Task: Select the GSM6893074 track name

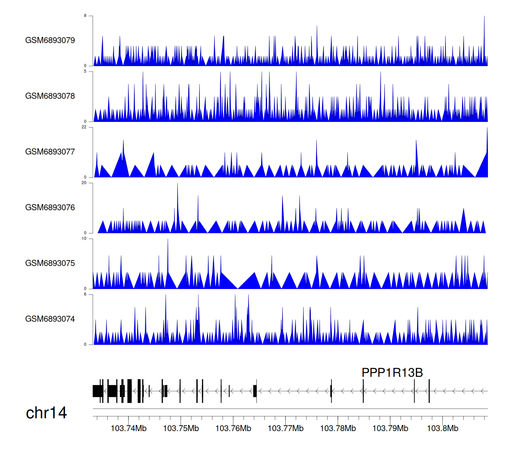Action: (x=50, y=319)
